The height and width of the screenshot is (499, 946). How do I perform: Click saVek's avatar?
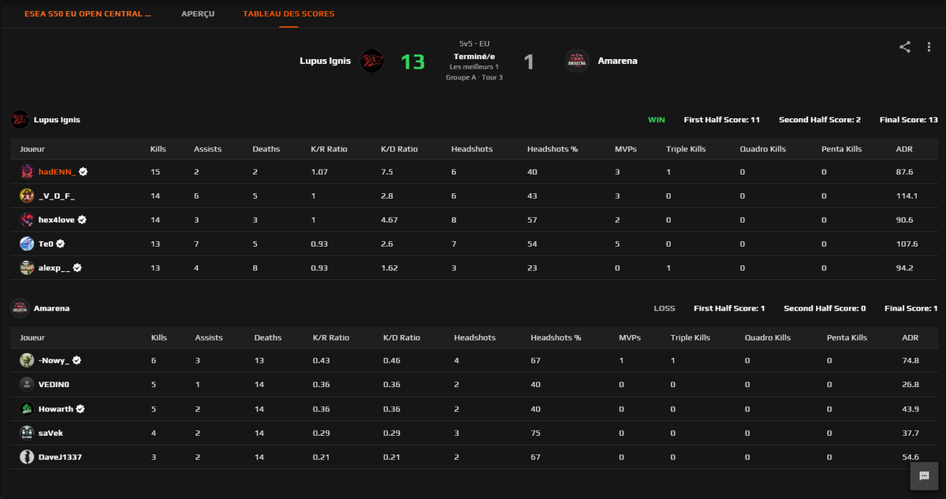click(27, 433)
